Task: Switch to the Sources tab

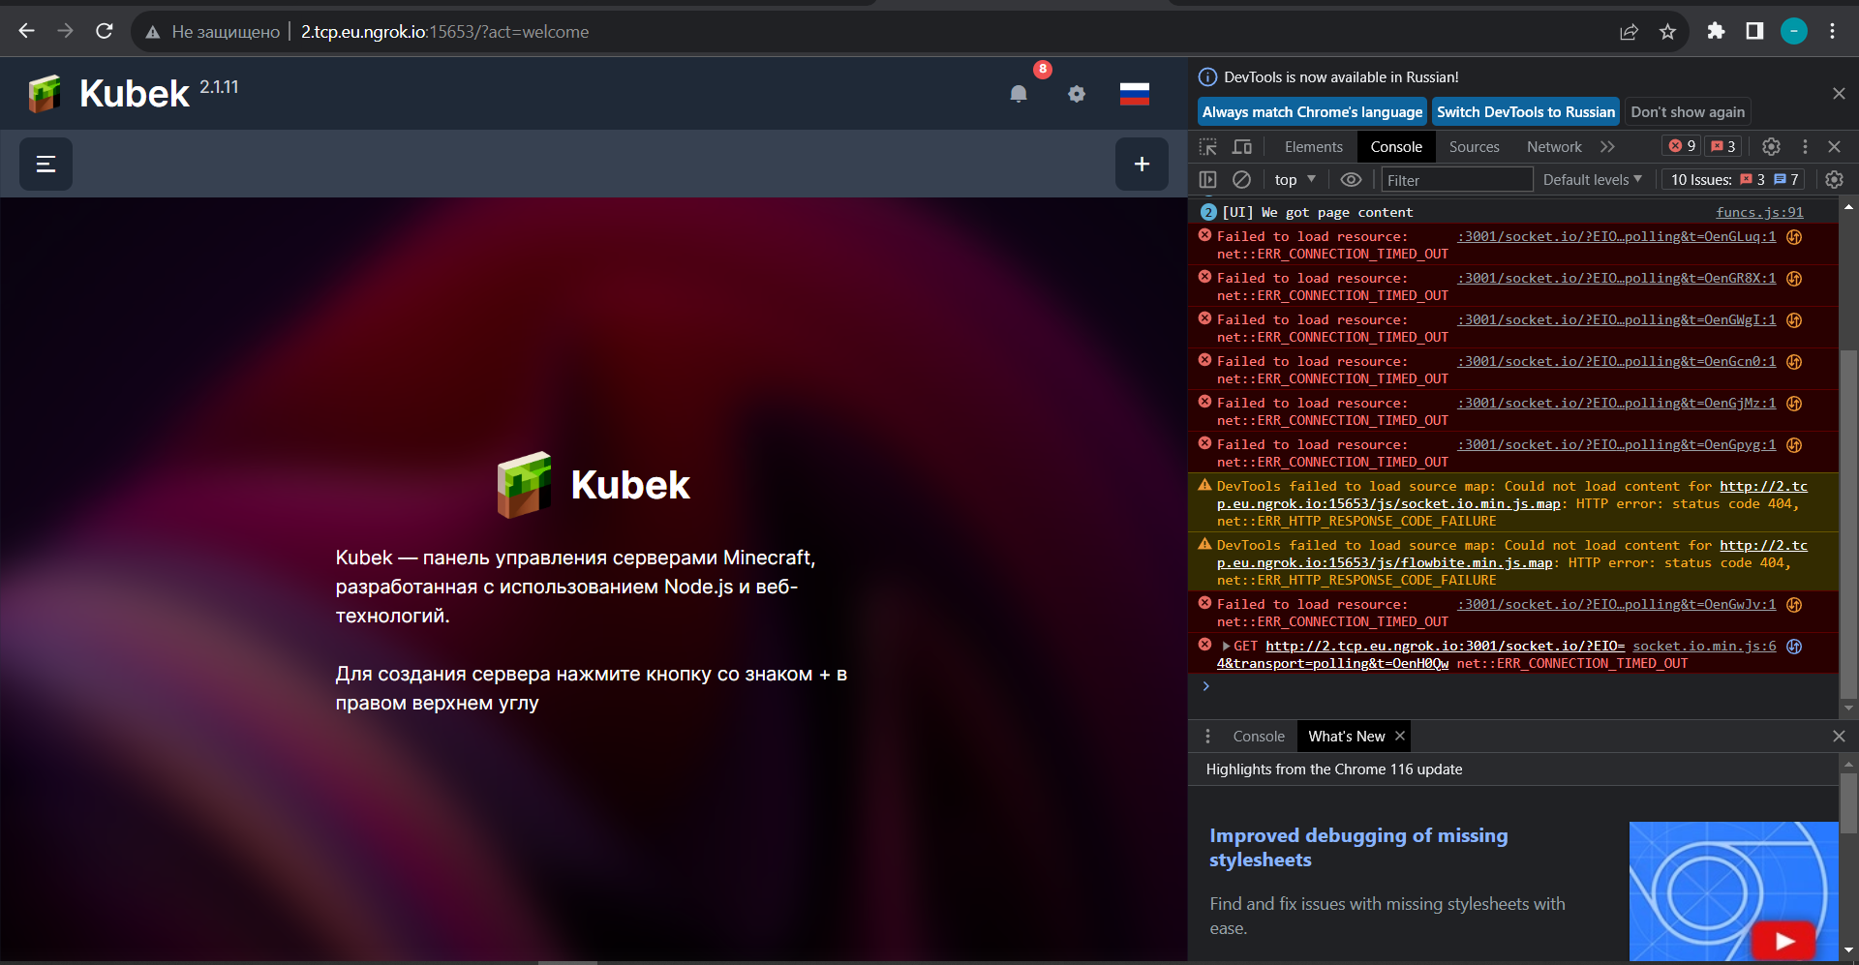Action: [x=1473, y=146]
